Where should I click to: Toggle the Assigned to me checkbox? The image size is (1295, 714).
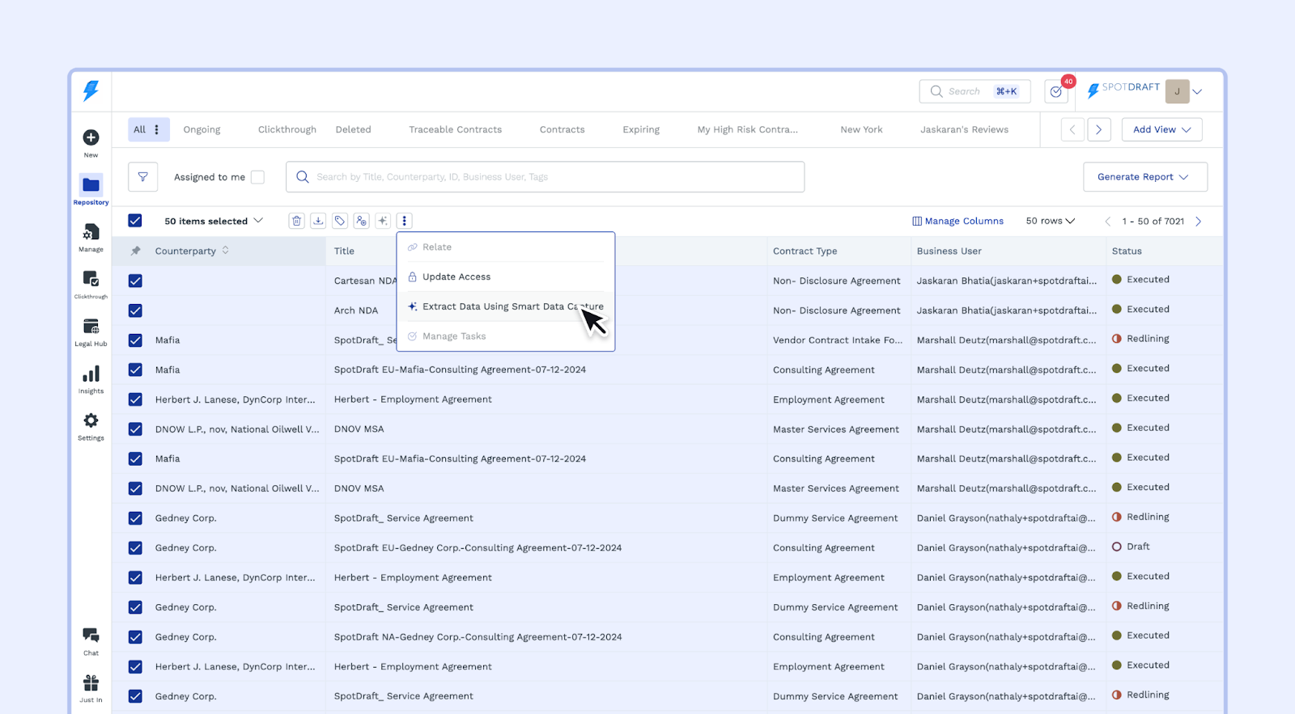click(x=257, y=177)
